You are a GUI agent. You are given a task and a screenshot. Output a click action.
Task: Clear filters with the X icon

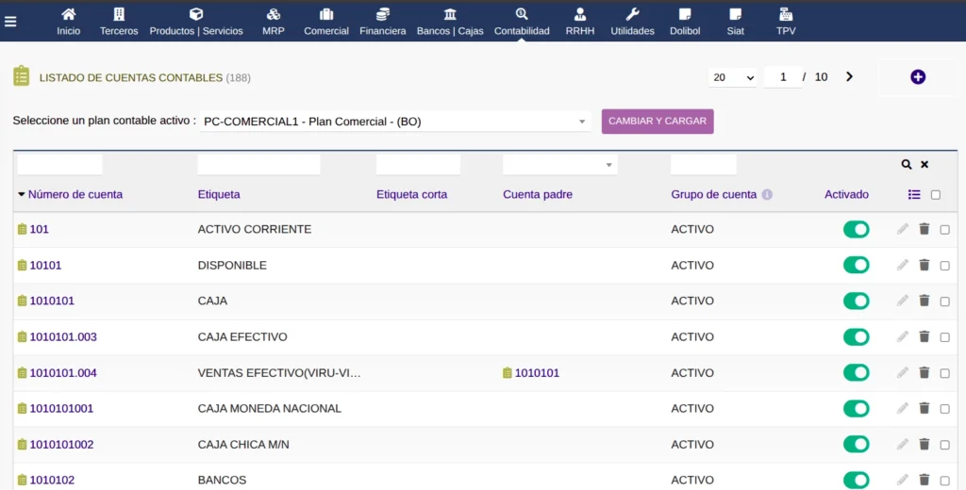point(924,164)
